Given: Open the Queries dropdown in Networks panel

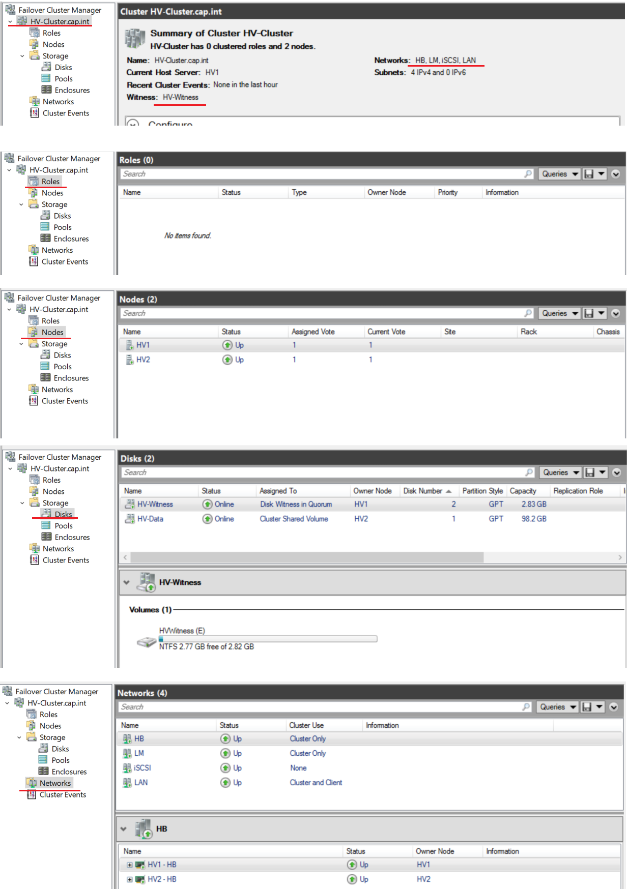Looking at the screenshot, I should [x=557, y=707].
